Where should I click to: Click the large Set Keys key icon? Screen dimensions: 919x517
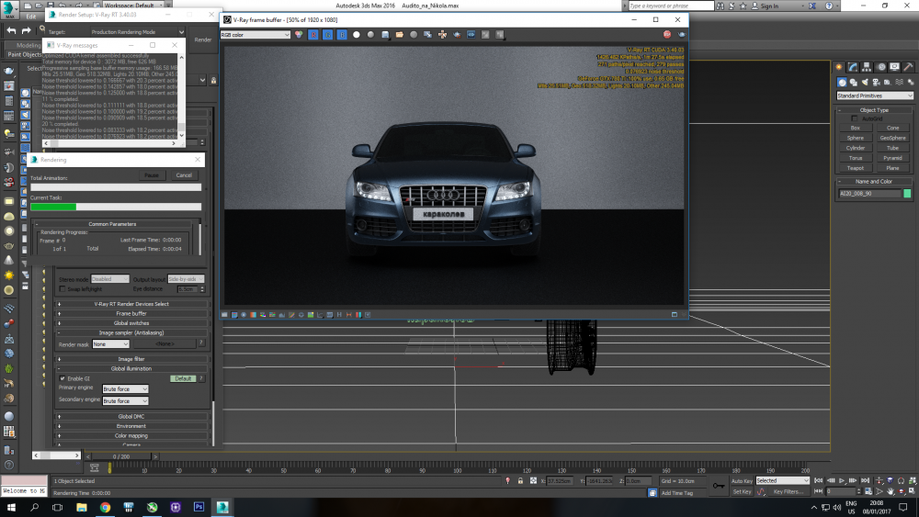coord(719,486)
